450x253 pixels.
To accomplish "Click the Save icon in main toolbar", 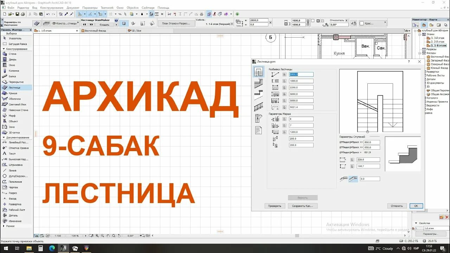I will click(17, 14).
